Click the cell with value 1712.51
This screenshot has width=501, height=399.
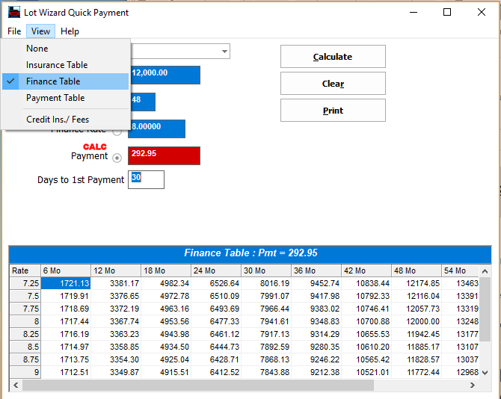coord(66,373)
